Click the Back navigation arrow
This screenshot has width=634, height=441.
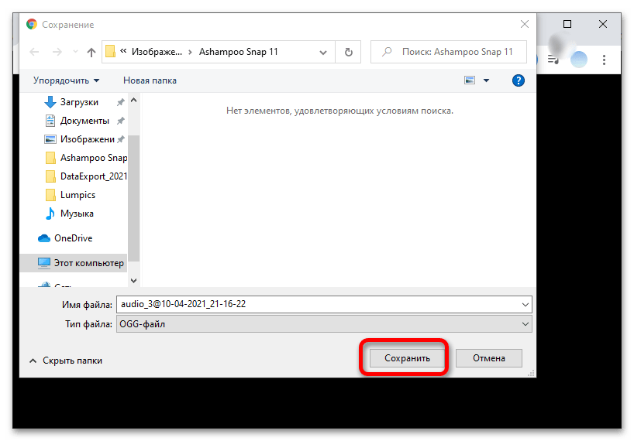34,53
